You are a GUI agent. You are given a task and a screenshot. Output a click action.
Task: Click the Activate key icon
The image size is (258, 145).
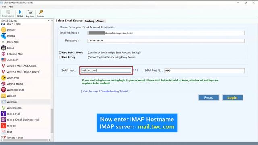coord(41,12)
